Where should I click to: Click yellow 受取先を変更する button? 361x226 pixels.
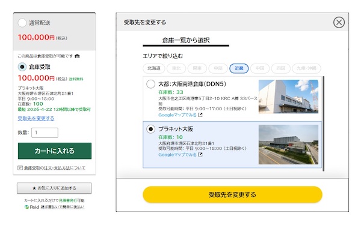pyautogui.click(x=232, y=195)
